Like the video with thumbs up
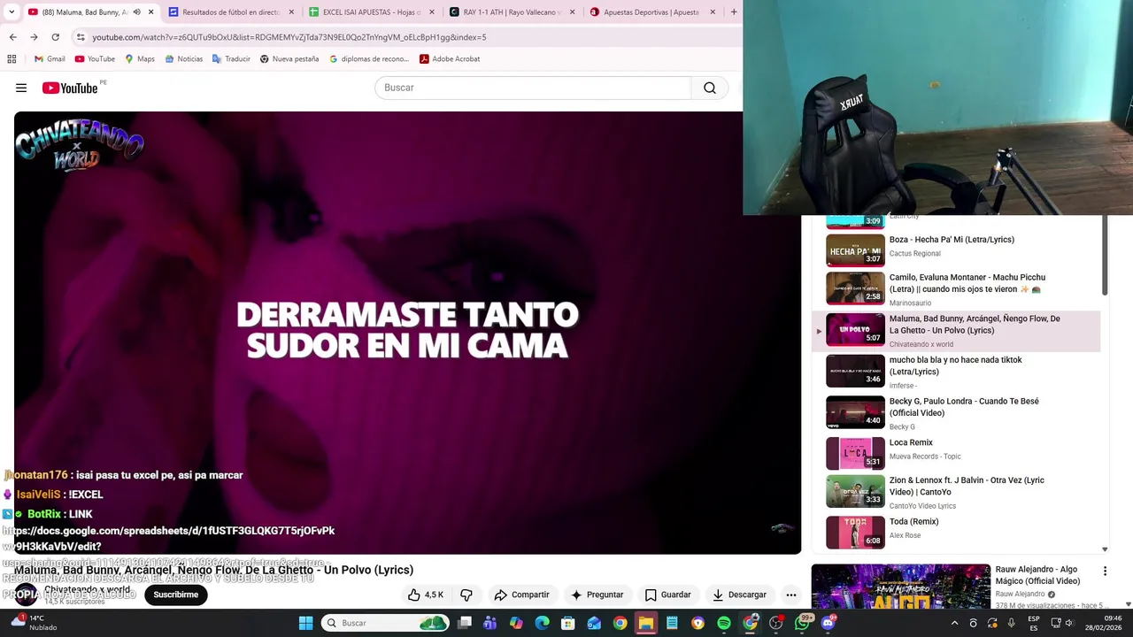 426,595
